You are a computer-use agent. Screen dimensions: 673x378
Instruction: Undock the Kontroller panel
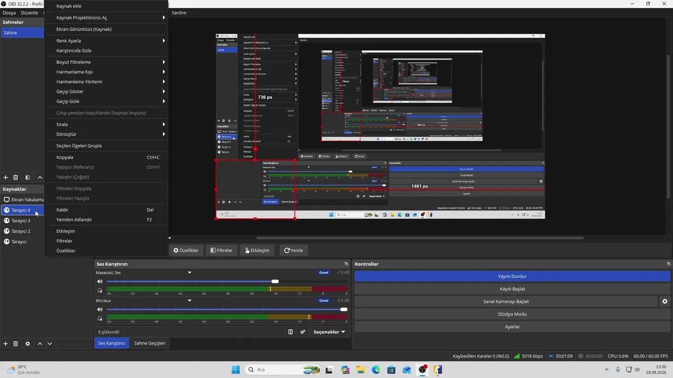[x=668, y=264]
